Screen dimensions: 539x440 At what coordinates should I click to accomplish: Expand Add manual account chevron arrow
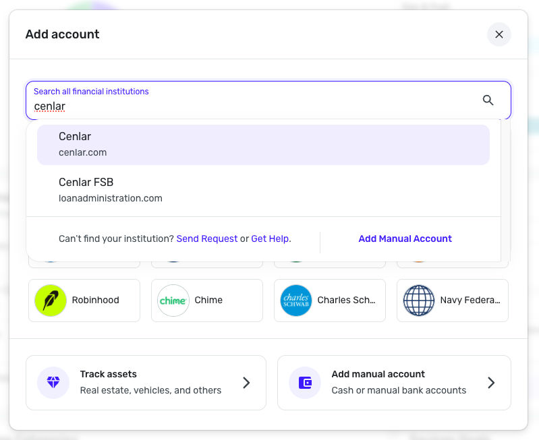(491, 383)
